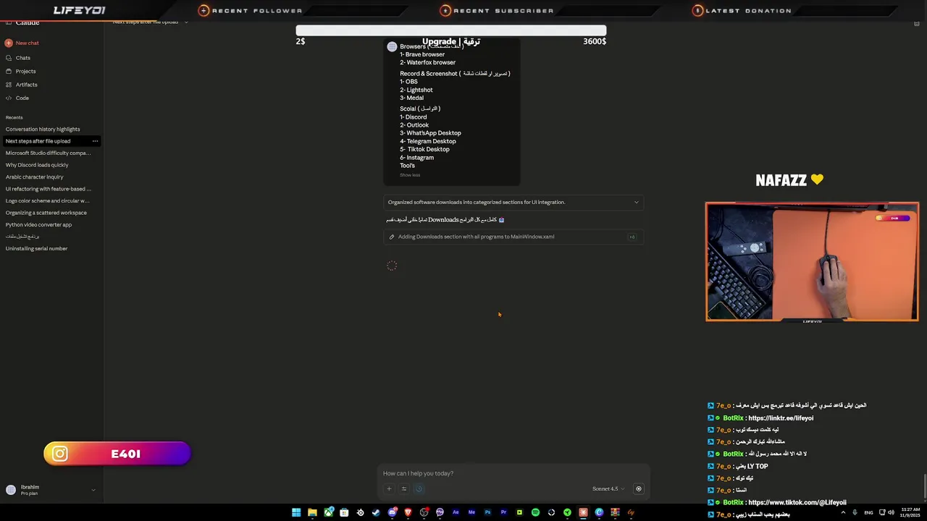
Task: Click the plus attachment button
Action: pyautogui.click(x=389, y=488)
